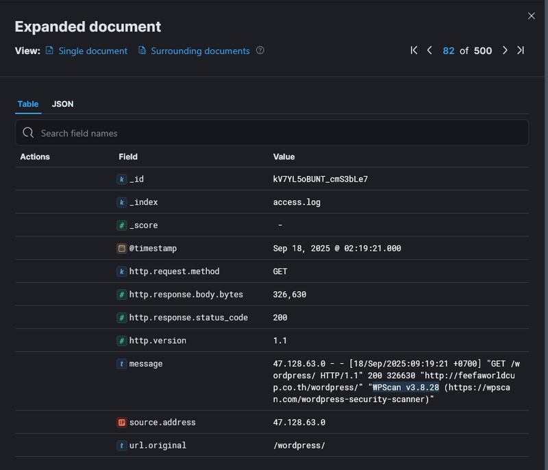This screenshot has width=548, height=470.
Task: Jump to the first document
Action: pos(414,51)
